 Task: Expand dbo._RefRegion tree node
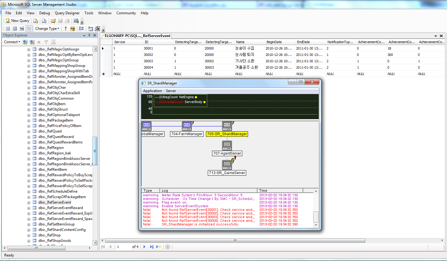point(29,148)
